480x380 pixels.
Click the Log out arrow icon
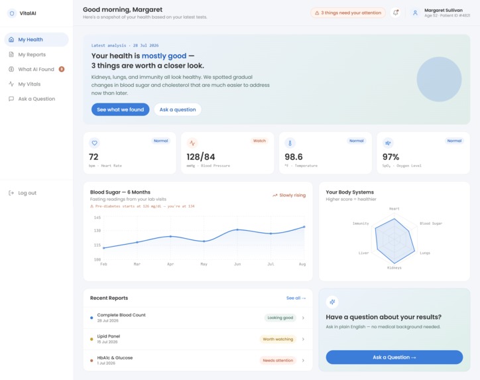point(11,193)
